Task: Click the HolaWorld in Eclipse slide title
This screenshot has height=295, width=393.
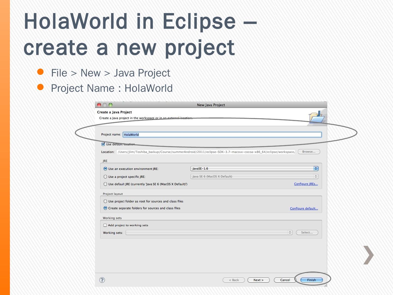Action: (140, 34)
